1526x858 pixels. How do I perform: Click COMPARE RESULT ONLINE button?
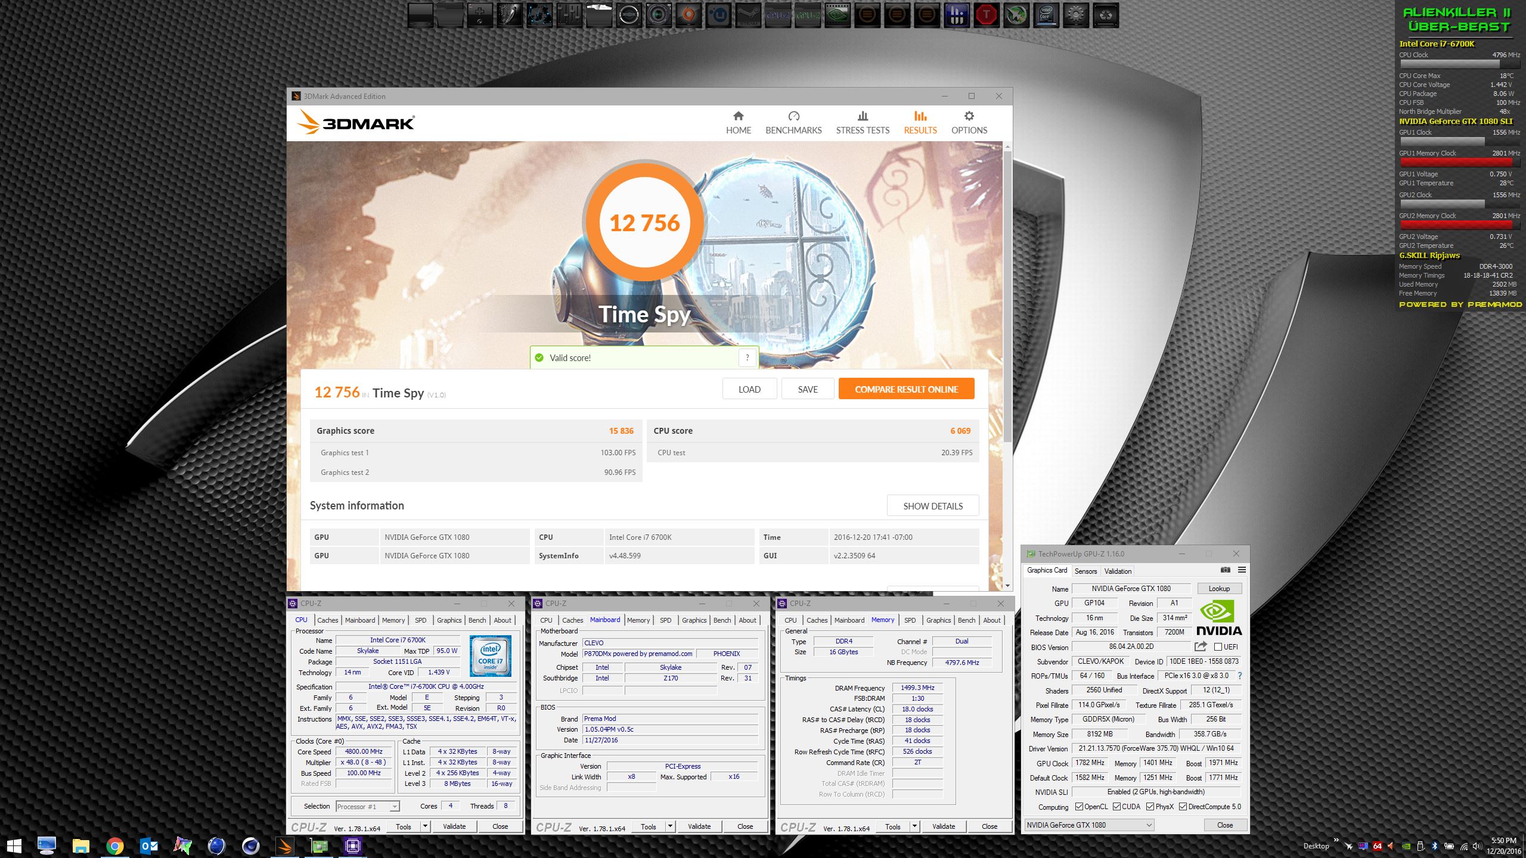[x=906, y=389]
